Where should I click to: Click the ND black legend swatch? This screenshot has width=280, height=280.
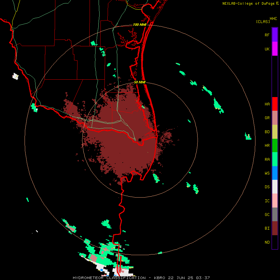click(x=275, y=242)
